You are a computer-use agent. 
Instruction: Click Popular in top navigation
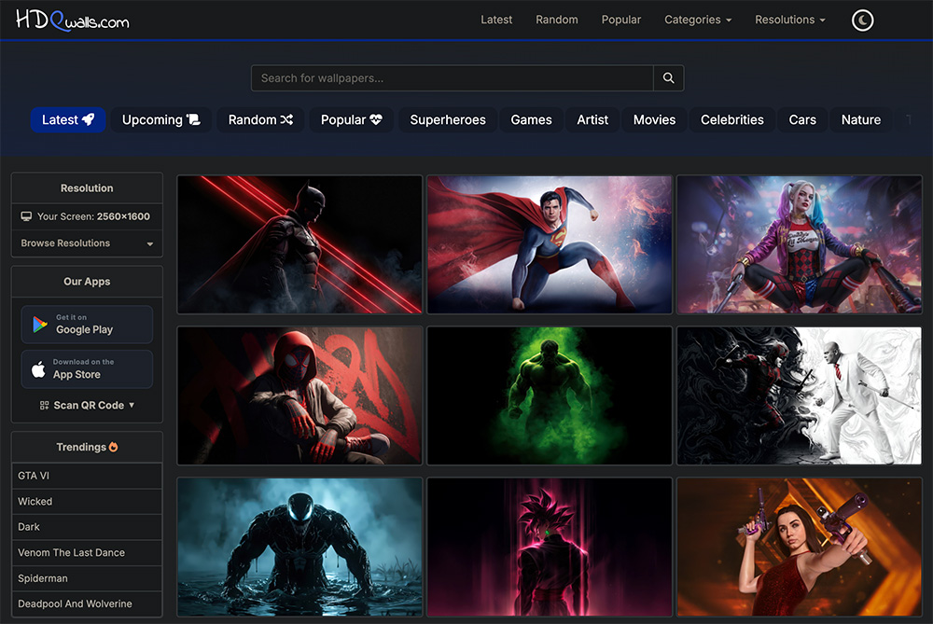621,20
